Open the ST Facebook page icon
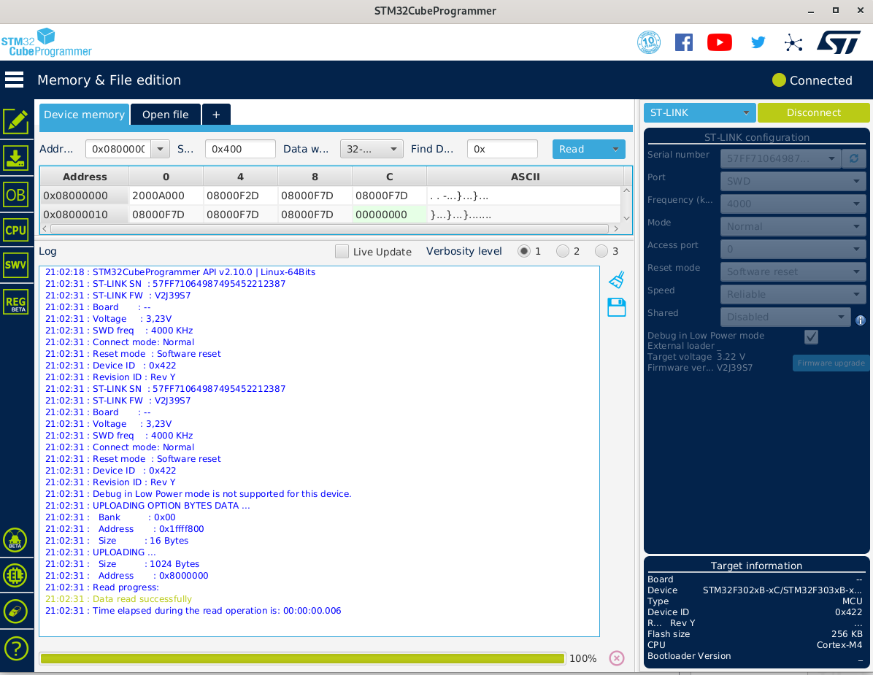The height and width of the screenshot is (675, 873). click(x=684, y=42)
